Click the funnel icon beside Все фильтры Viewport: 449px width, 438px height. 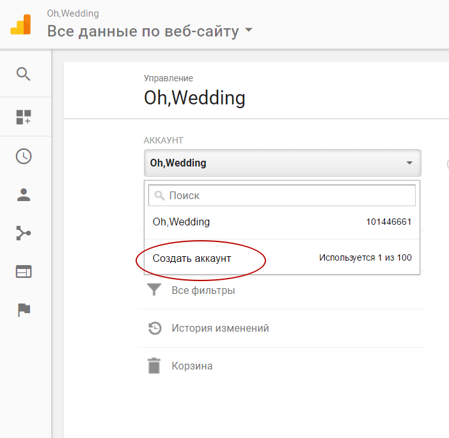[154, 291]
